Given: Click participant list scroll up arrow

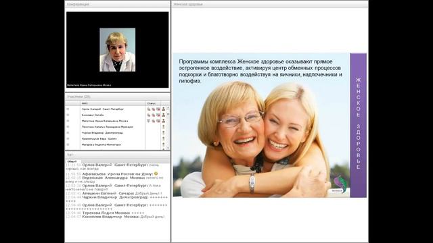Looking at the screenshot, I should [168, 108].
